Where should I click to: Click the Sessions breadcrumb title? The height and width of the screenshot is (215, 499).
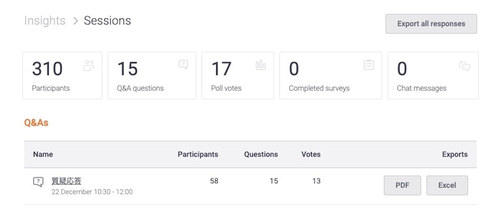pyautogui.click(x=107, y=21)
